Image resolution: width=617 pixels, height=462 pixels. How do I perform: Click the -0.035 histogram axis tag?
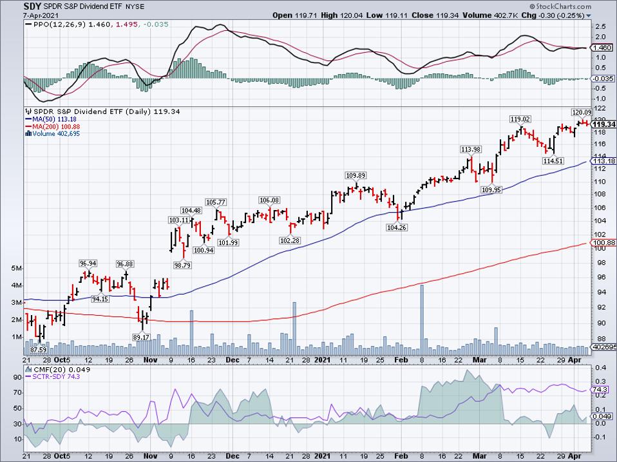click(x=602, y=79)
